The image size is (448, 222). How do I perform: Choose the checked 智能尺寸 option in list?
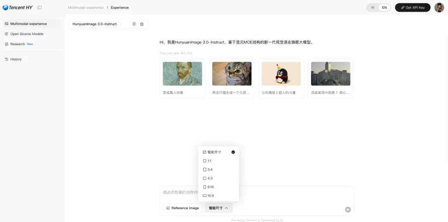click(219, 152)
